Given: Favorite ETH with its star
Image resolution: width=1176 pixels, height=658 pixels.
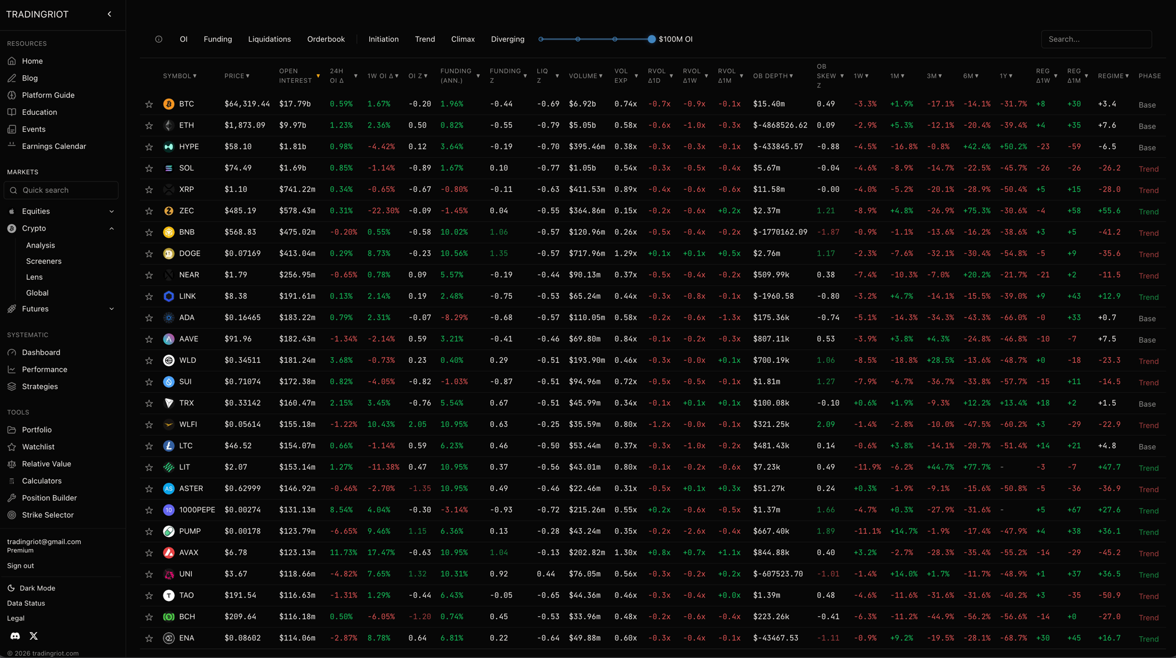Looking at the screenshot, I should [x=149, y=126].
